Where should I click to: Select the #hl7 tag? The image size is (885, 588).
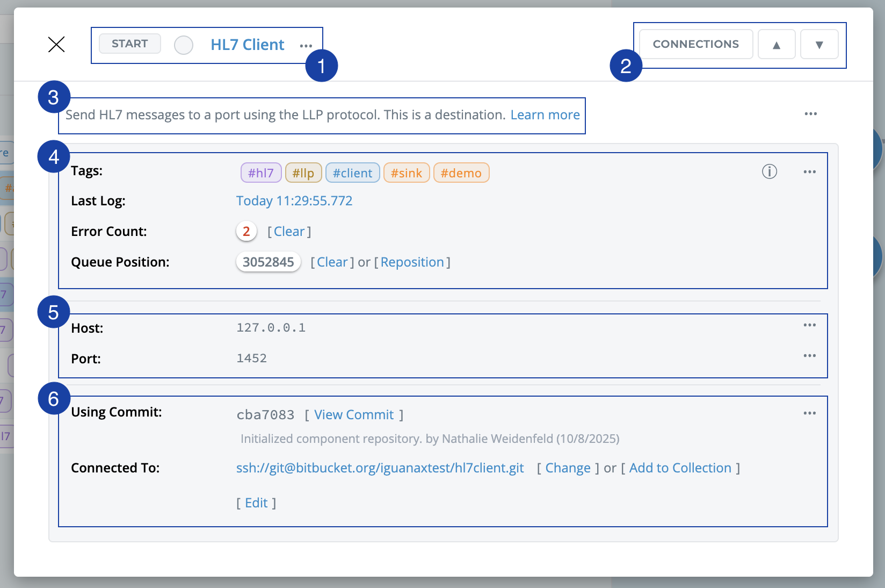click(261, 173)
